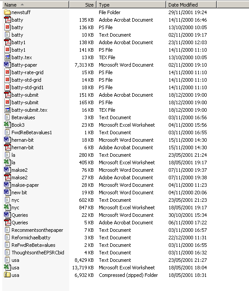Click the FwdReBetavalues1 file name
The height and width of the screenshot is (291, 249).
click(x=32, y=132)
